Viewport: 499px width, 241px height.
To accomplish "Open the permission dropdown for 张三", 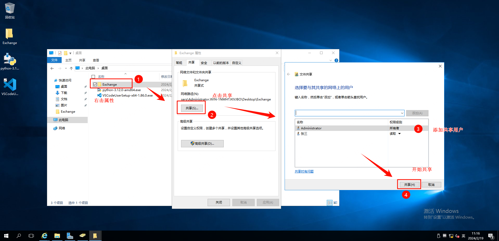I will coord(399,134).
